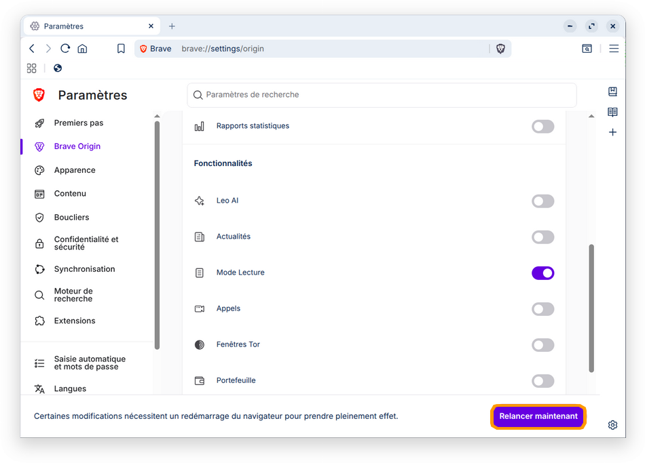Viewport: 645px width, 463px height.
Task: Open the home page icon
Action: click(x=82, y=49)
